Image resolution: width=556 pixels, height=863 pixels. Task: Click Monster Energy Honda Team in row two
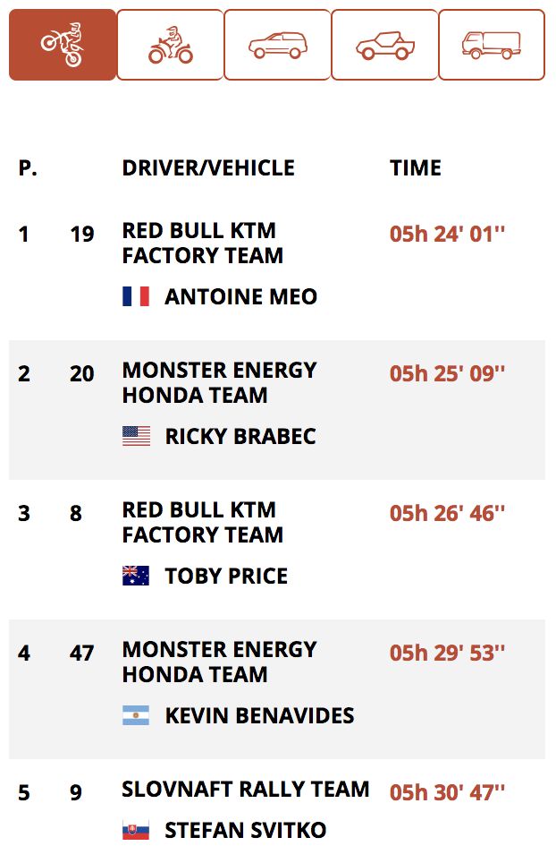pyautogui.click(x=219, y=382)
